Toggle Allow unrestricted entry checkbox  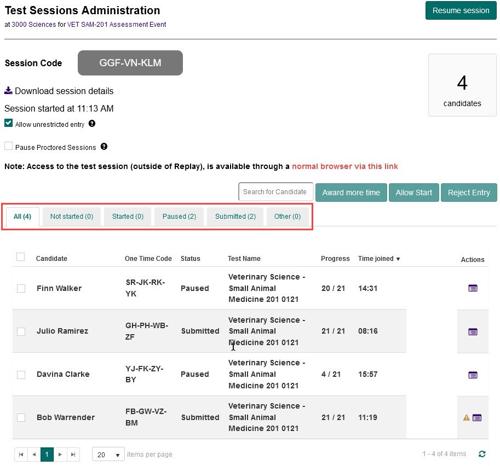pyautogui.click(x=8, y=123)
